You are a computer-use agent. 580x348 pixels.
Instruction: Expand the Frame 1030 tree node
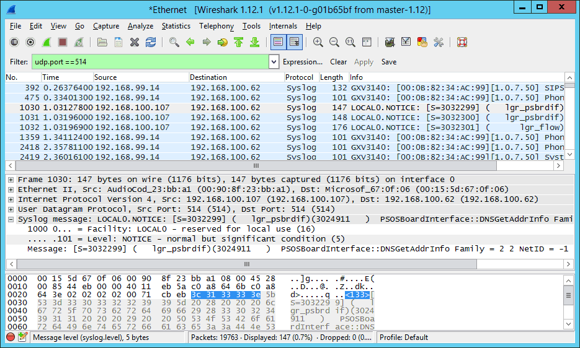[x=11, y=180]
